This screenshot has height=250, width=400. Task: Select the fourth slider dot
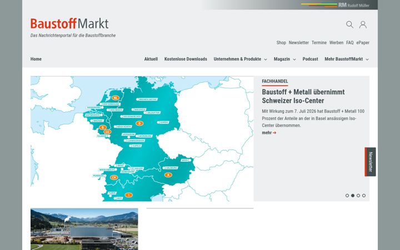tap(364, 196)
